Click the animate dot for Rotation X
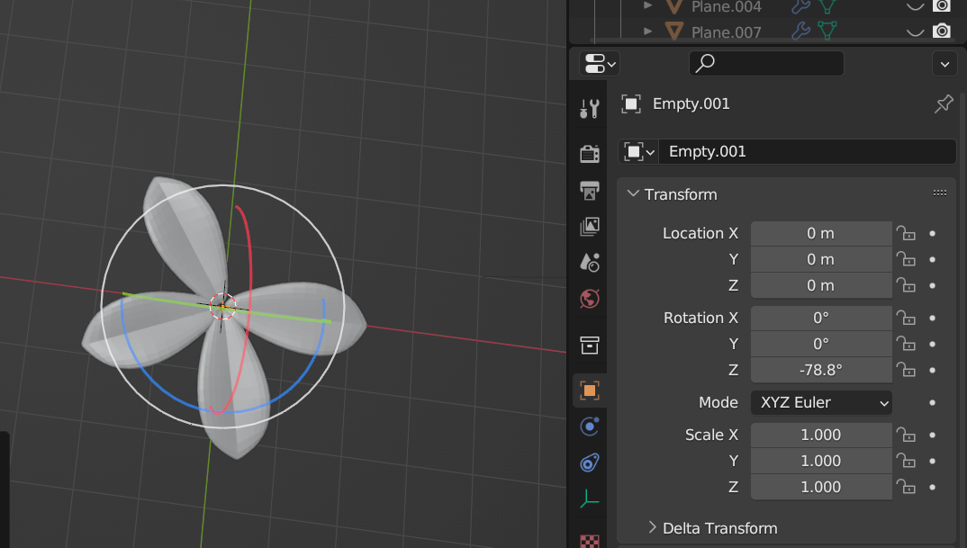 [933, 318]
